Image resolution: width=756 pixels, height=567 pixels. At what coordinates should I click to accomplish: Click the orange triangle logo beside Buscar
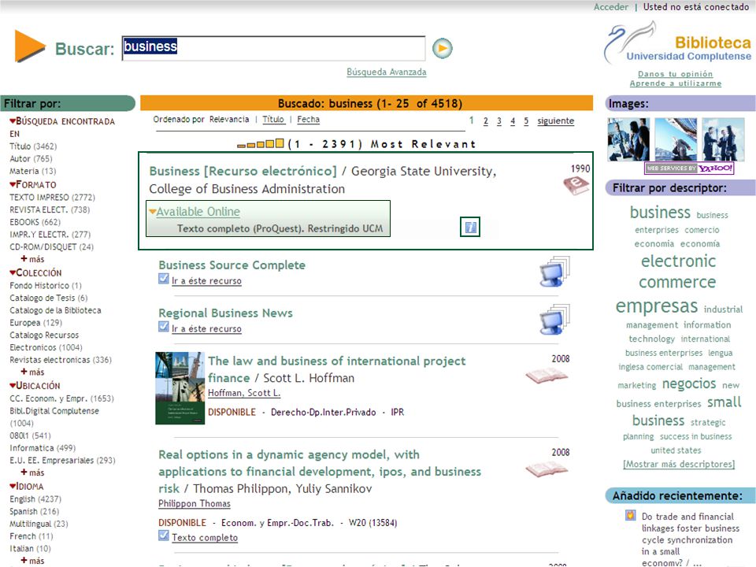tap(29, 46)
